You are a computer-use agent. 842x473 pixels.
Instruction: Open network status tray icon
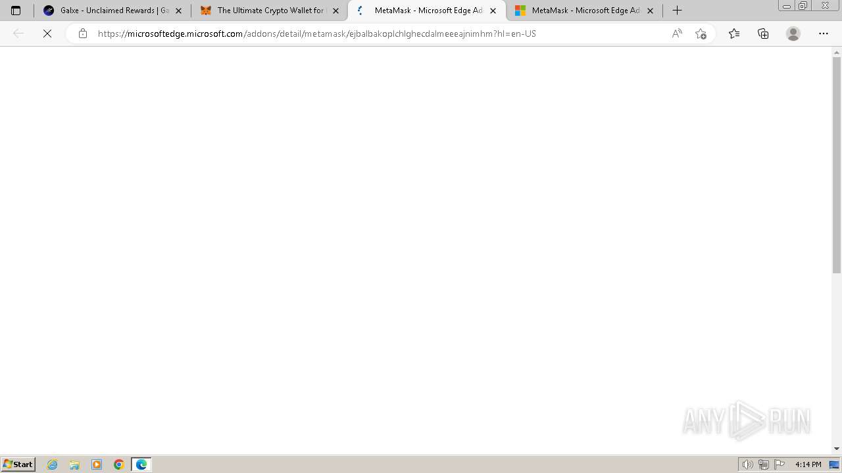coord(763,464)
